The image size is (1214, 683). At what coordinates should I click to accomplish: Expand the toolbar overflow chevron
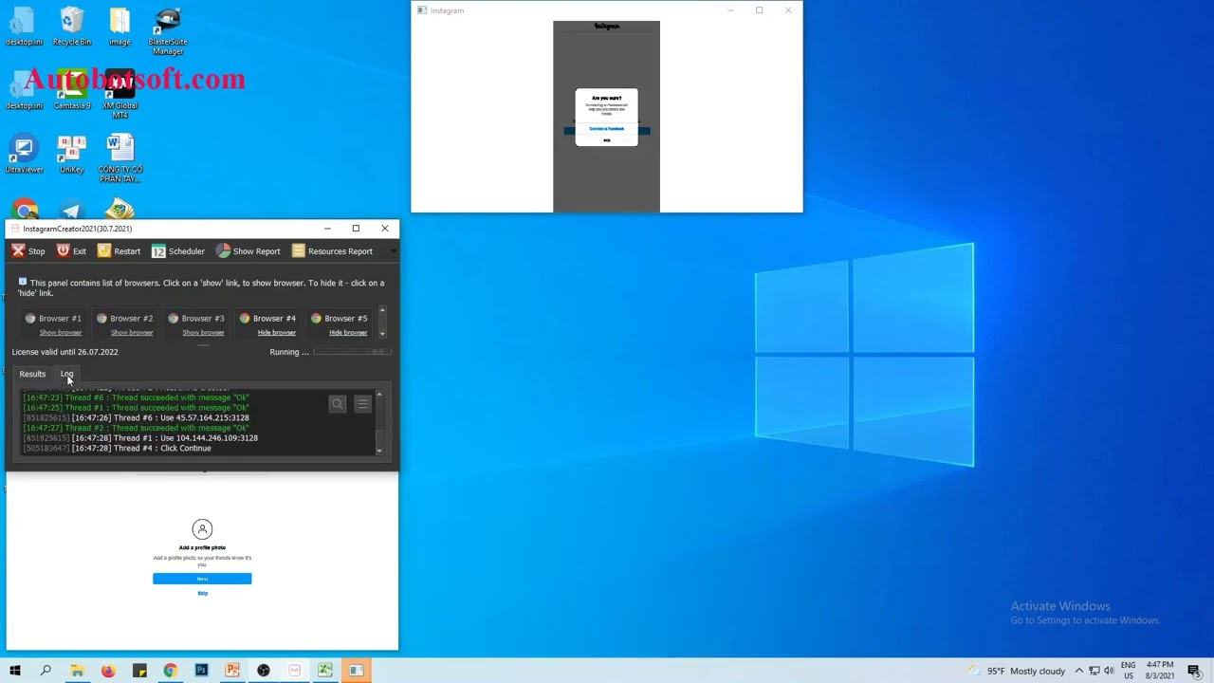(393, 251)
